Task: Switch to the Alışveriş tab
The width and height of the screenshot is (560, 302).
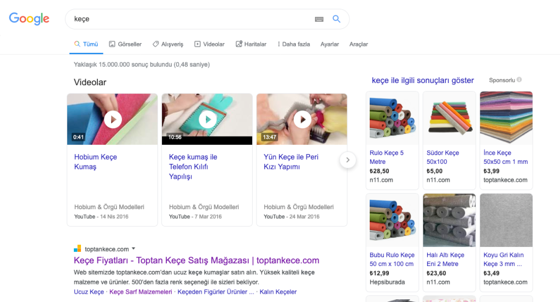Action: pyautogui.click(x=168, y=44)
